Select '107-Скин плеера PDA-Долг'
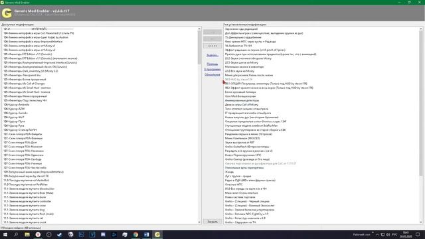Viewport: 425px width, 239px height. (20, 142)
